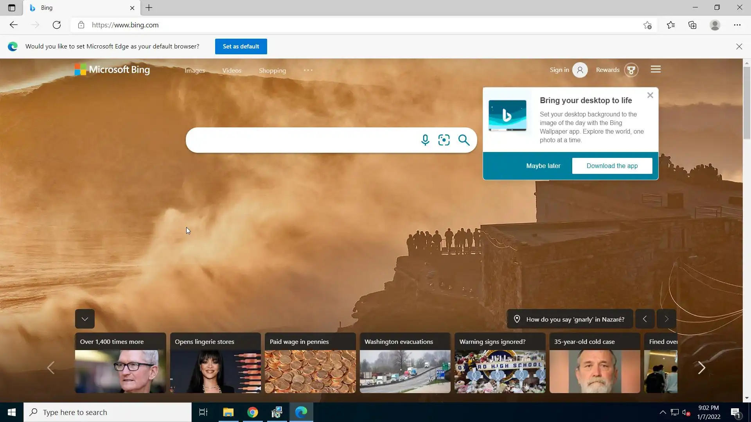751x422 pixels.
Task: Click Download the app button
Action: pos(612,166)
